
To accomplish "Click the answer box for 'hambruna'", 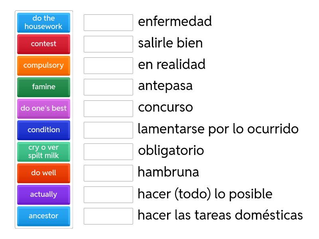I will click(108, 173).
